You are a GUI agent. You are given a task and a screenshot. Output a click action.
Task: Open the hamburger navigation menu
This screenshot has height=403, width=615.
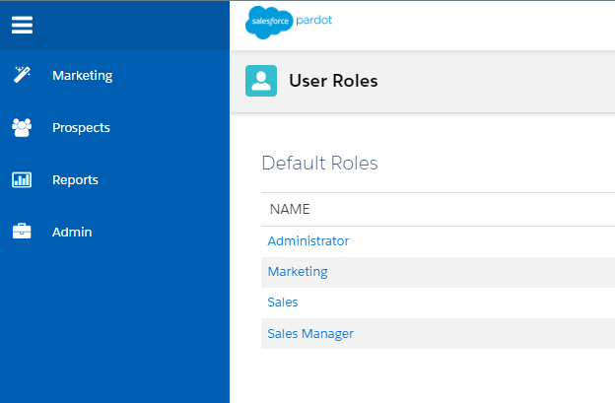22,26
